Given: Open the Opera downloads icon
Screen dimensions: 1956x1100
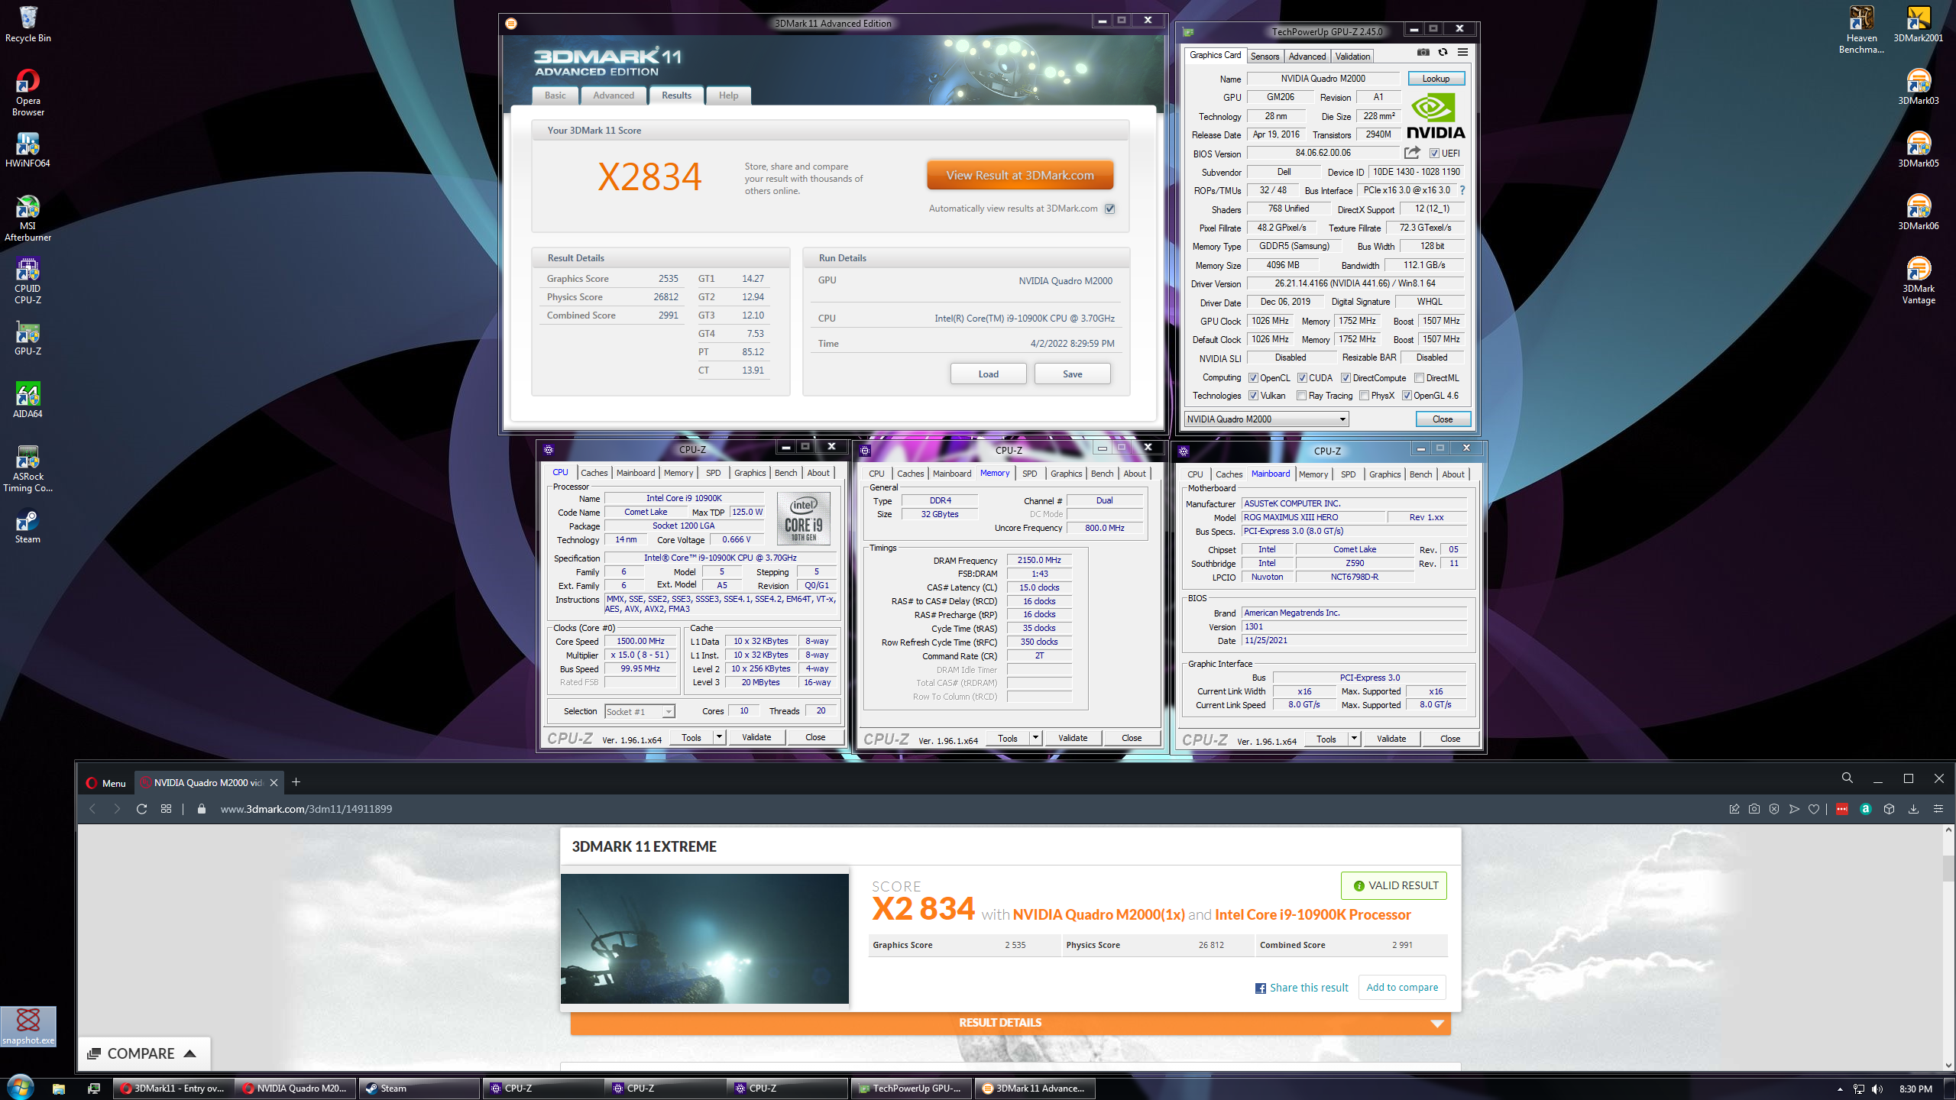Looking at the screenshot, I should click(1913, 809).
